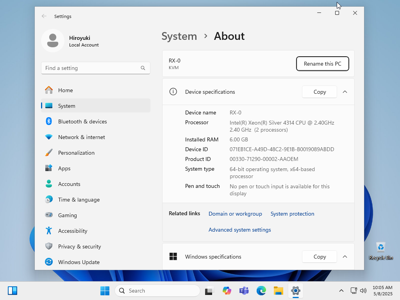Open the clock and date in the taskbar
Image resolution: width=400 pixels, height=300 pixels.
[x=382, y=291]
